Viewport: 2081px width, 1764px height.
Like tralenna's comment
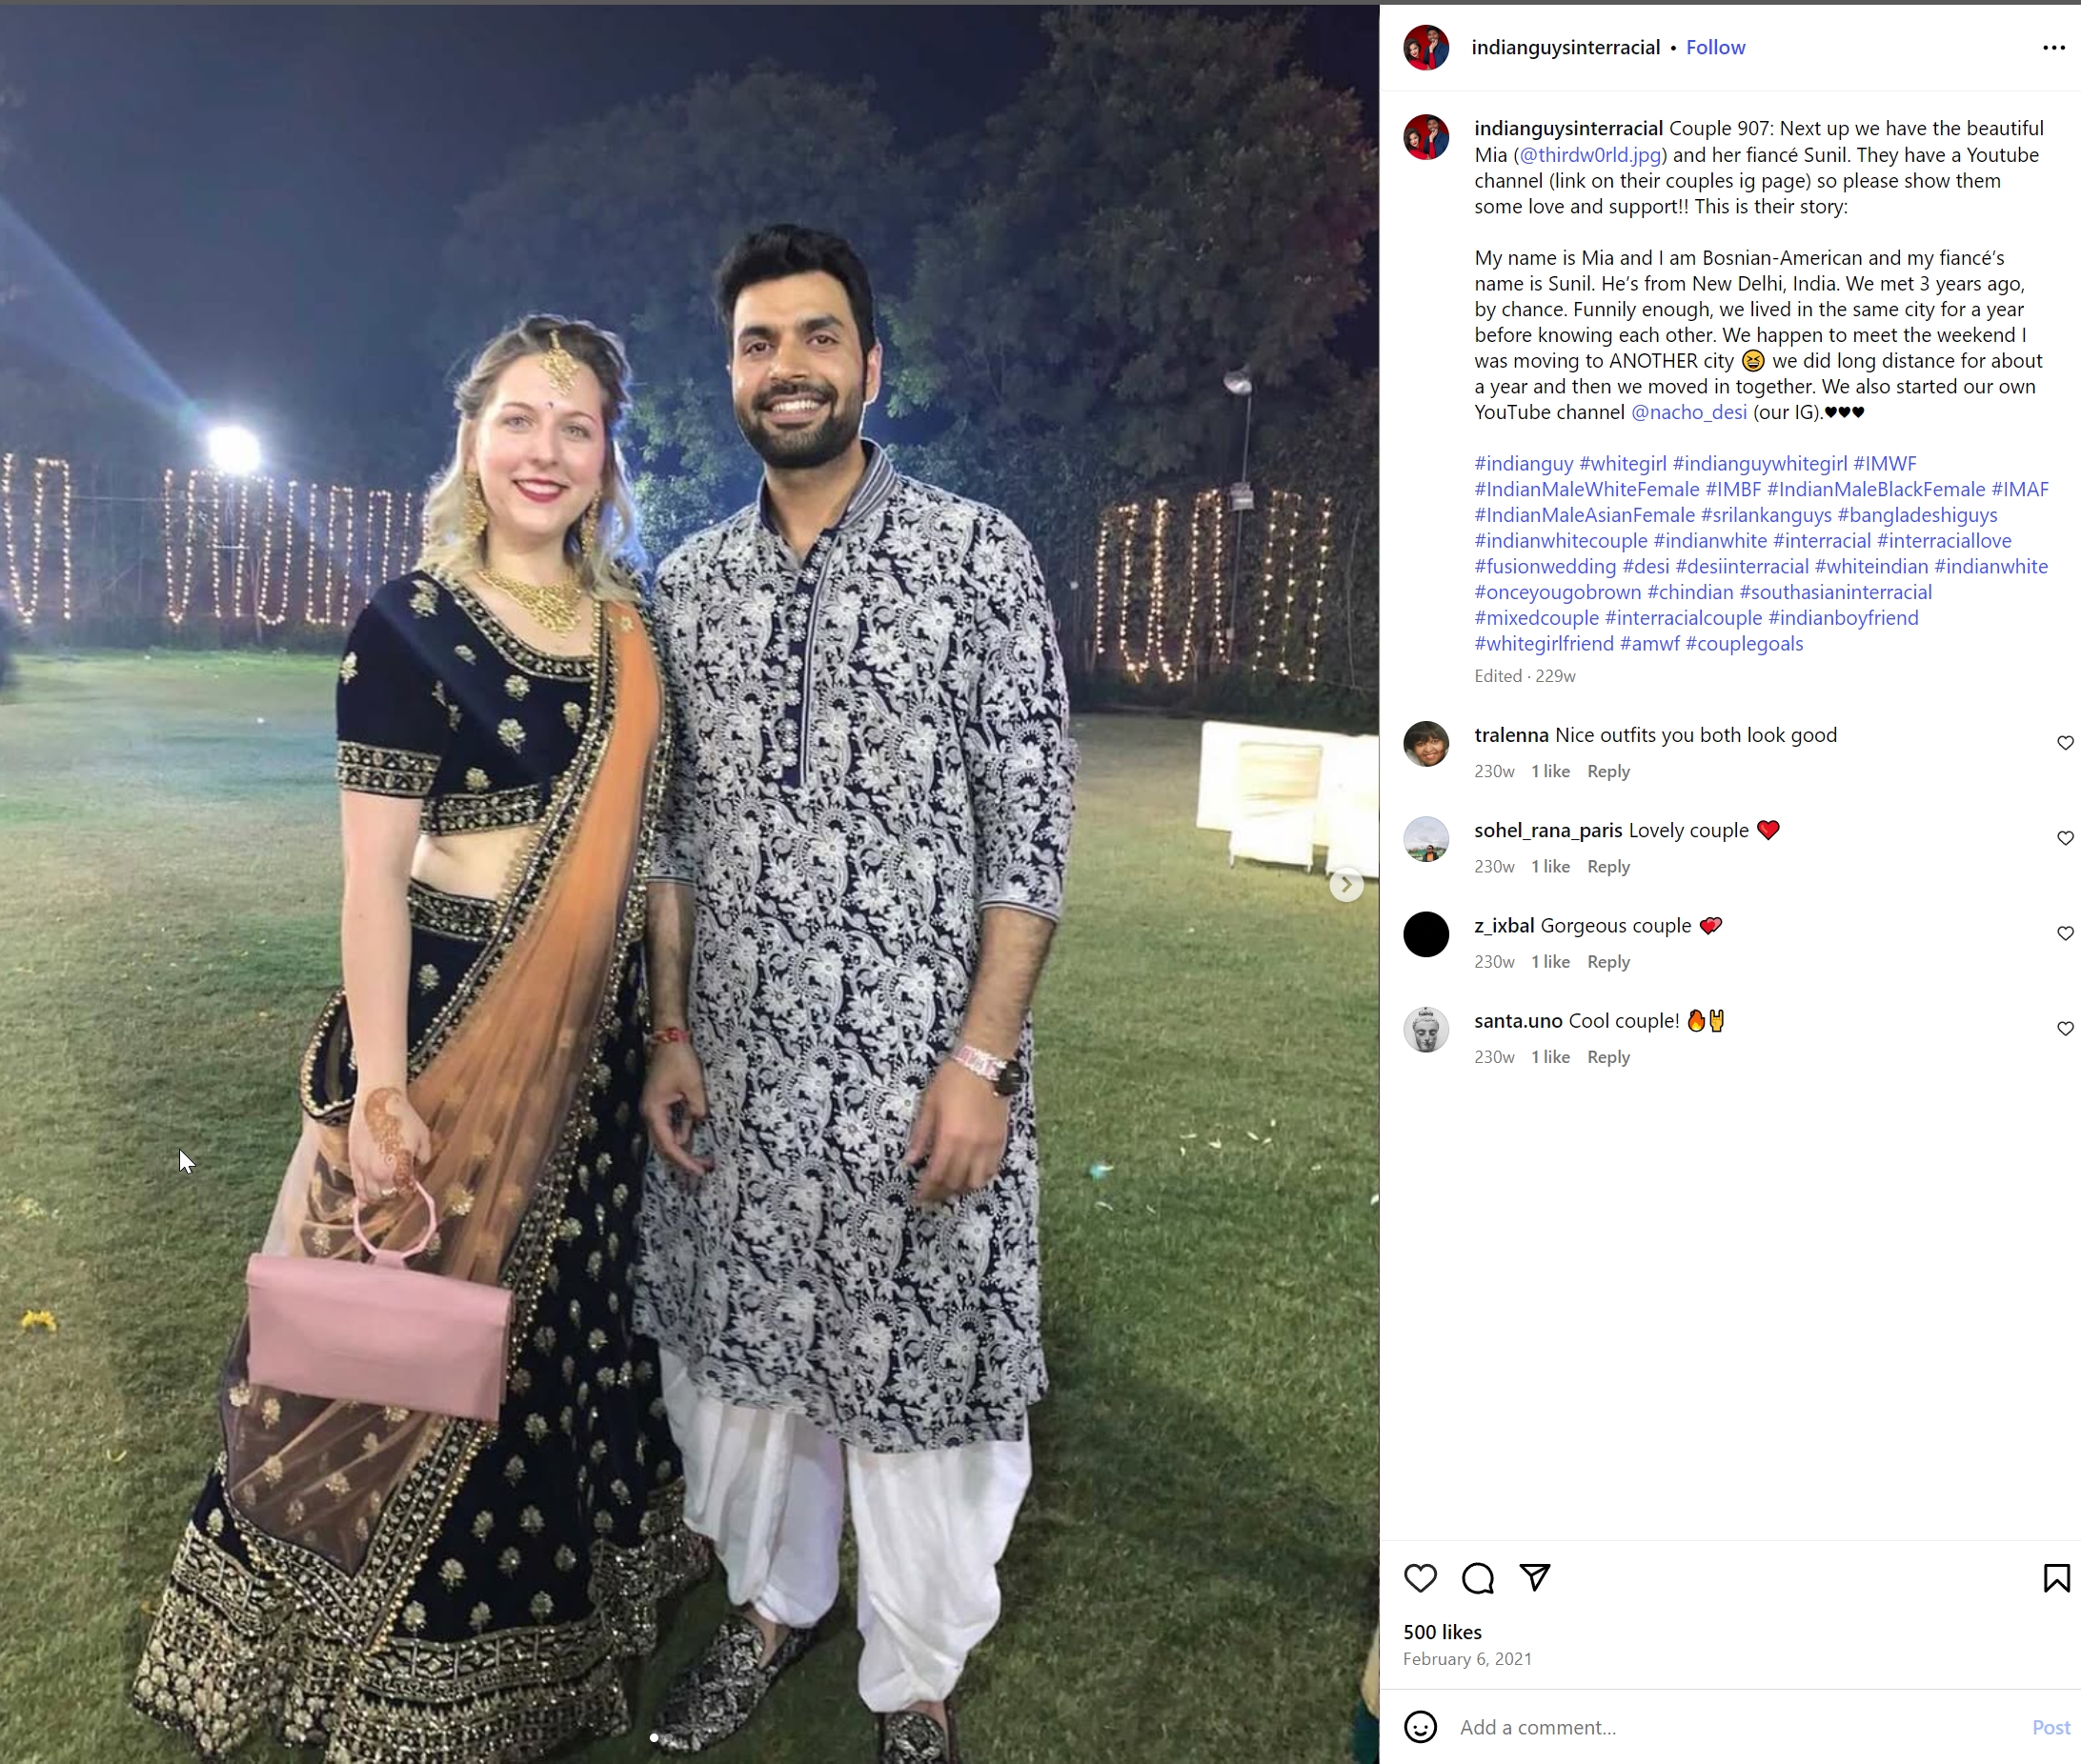coord(2065,743)
